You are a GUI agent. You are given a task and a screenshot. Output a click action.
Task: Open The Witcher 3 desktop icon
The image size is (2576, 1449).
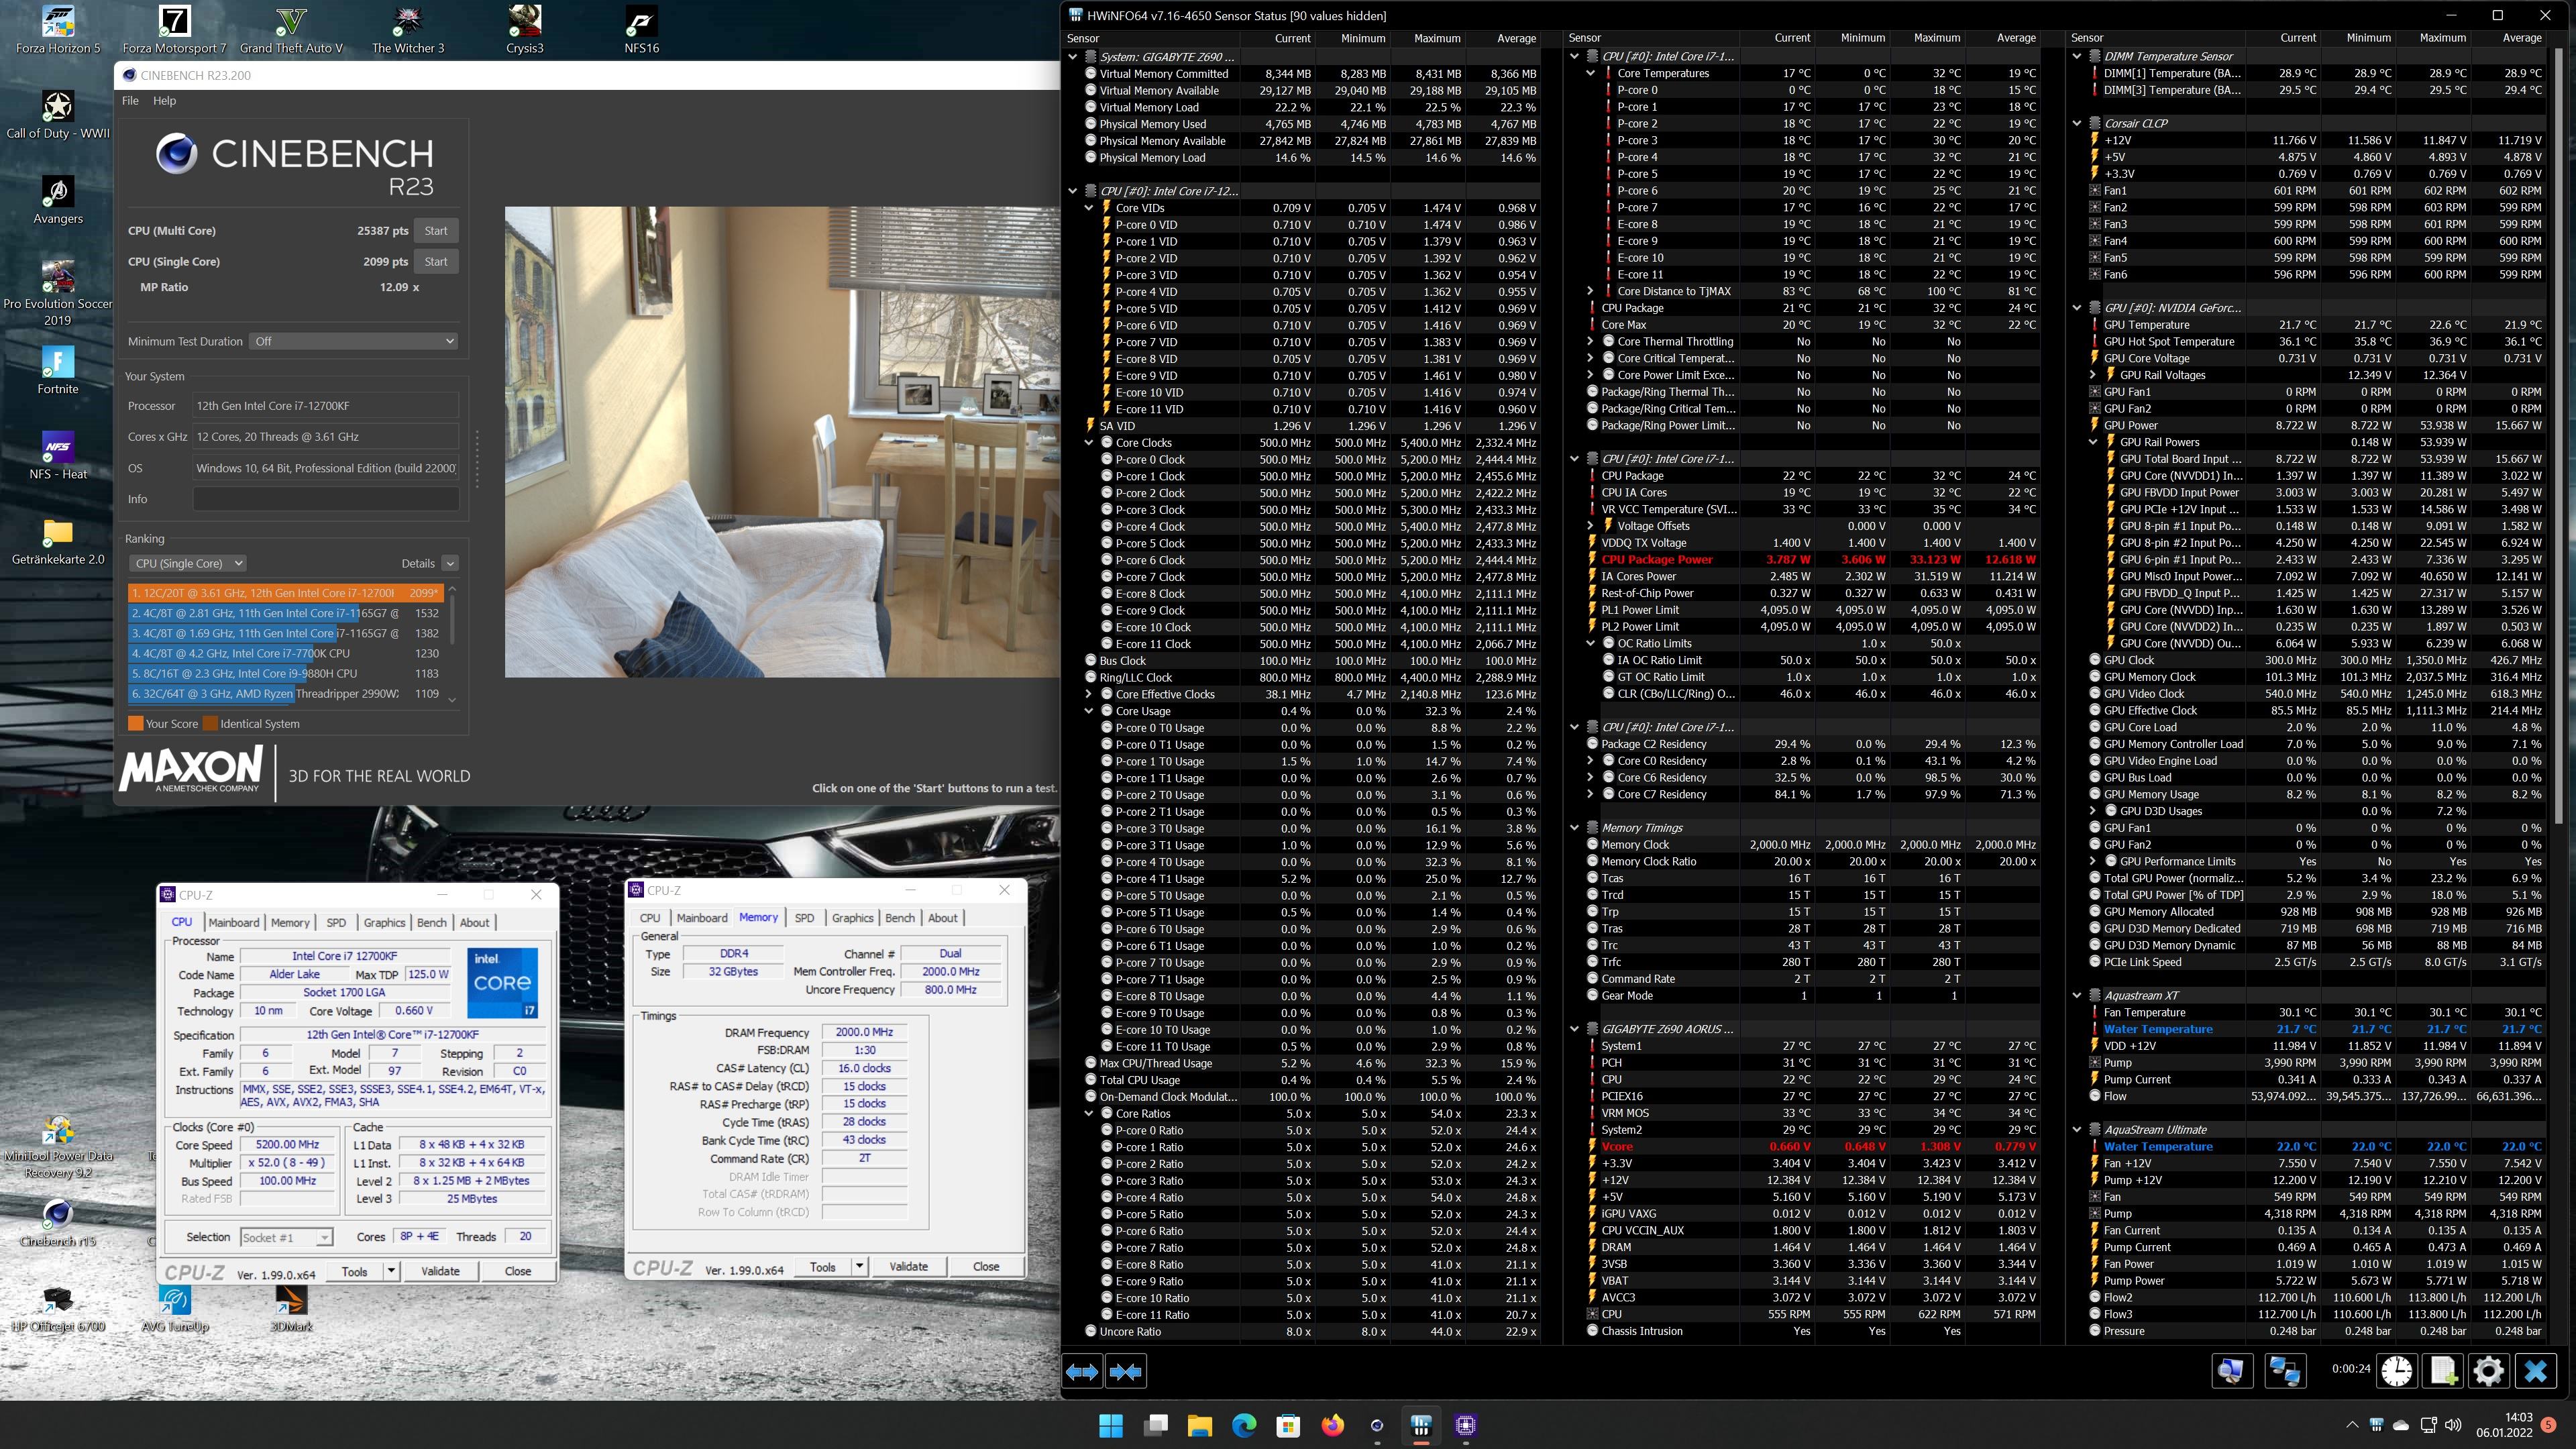pos(408,29)
